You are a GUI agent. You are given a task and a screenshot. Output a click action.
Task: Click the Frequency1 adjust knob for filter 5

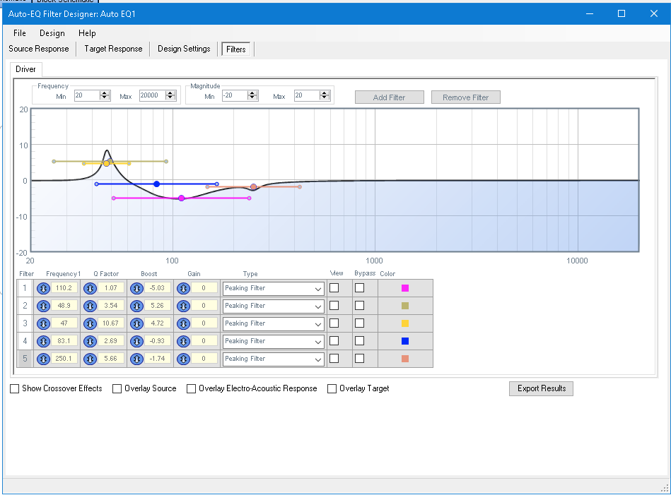pos(43,359)
